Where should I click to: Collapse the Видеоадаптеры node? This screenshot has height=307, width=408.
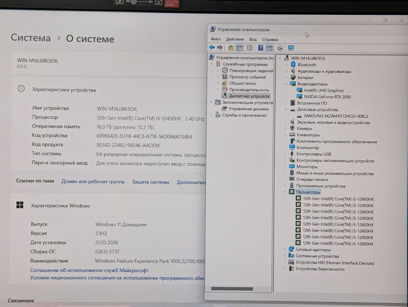click(286, 84)
